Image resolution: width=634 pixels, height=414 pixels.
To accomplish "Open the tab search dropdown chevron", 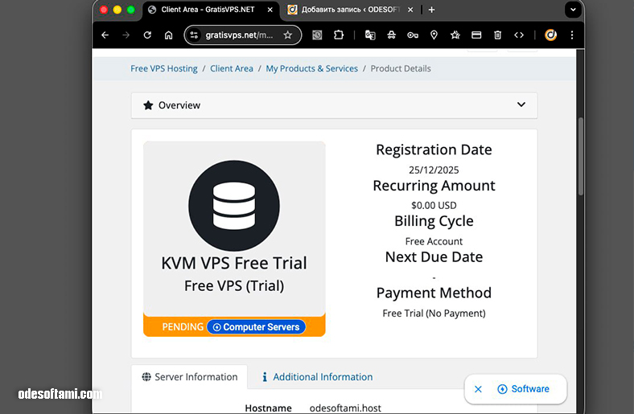I will 573,10.
